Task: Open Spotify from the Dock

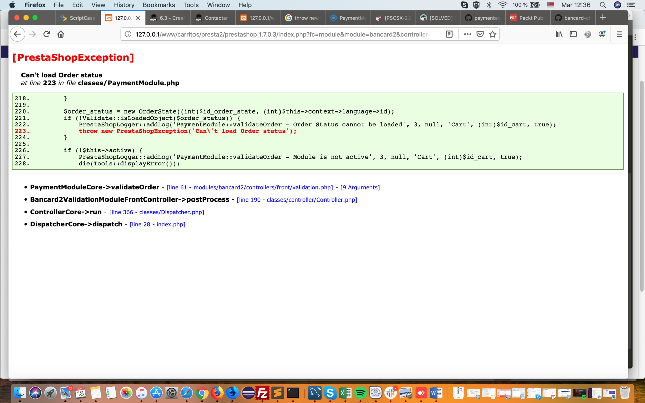Action: 360,393
